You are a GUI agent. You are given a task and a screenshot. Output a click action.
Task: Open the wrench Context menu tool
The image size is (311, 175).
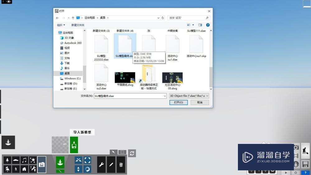[101, 164]
